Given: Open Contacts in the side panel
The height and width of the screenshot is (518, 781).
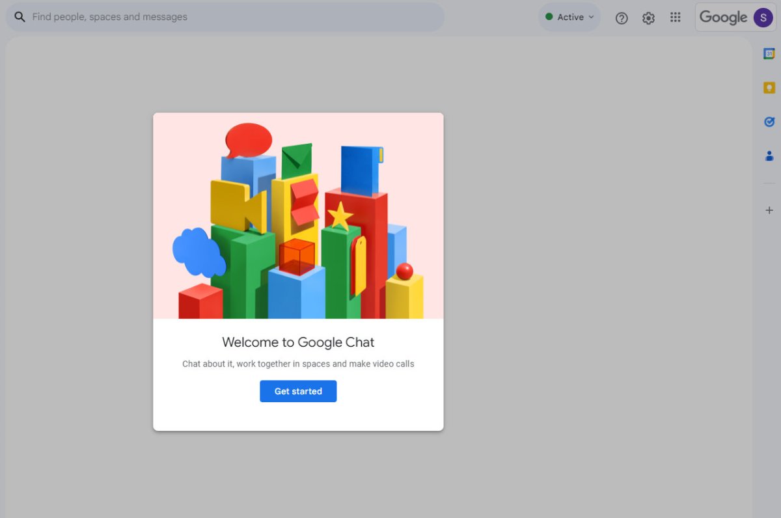Looking at the screenshot, I should 769,156.
